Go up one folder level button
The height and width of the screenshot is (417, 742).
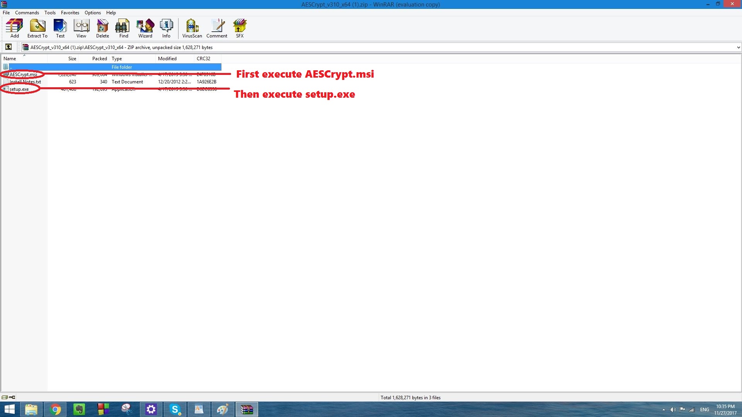pyautogui.click(x=9, y=47)
